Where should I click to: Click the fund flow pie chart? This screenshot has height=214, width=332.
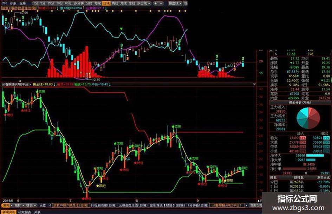pos(308,118)
